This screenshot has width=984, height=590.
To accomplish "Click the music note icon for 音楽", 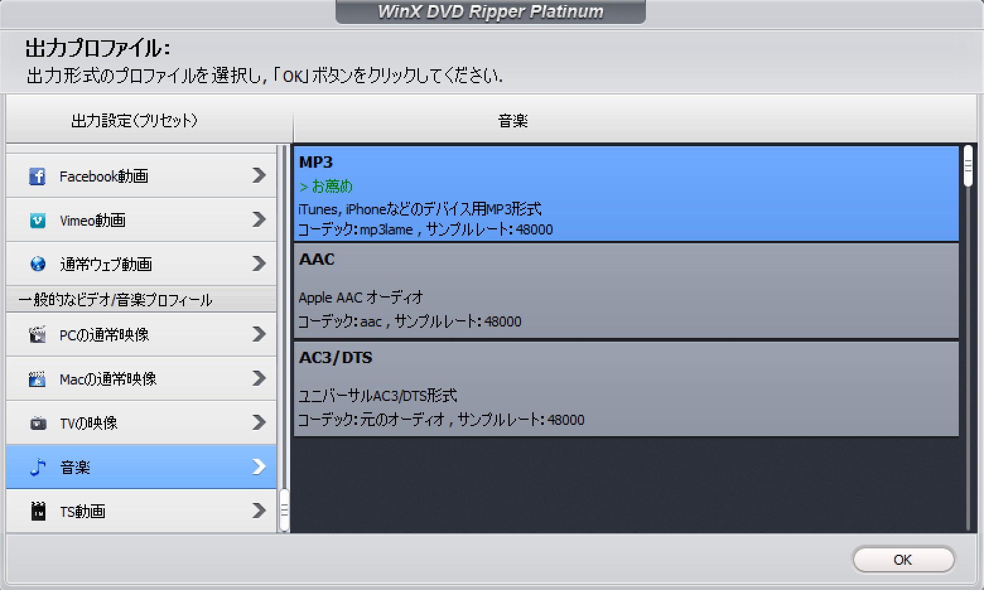I will (x=38, y=466).
